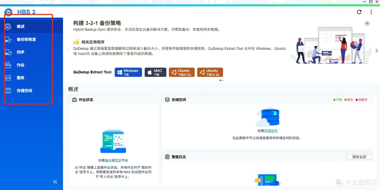The height and width of the screenshot is (190, 380).
Task: Click the thumbs-up icon beside 相关应用程序
Action: (76, 42)
